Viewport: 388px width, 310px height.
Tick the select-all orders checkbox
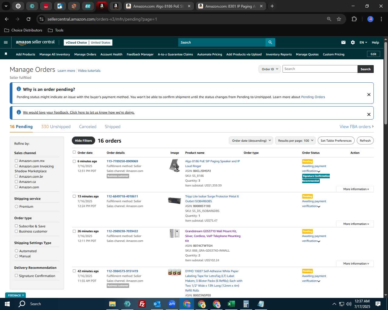click(74, 152)
